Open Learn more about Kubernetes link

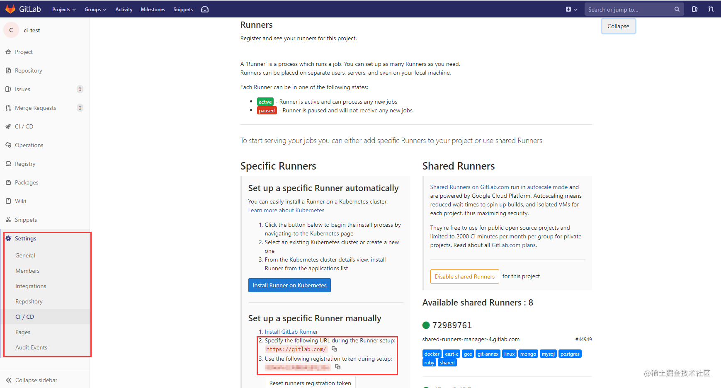pyautogui.click(x=286, y=210)
